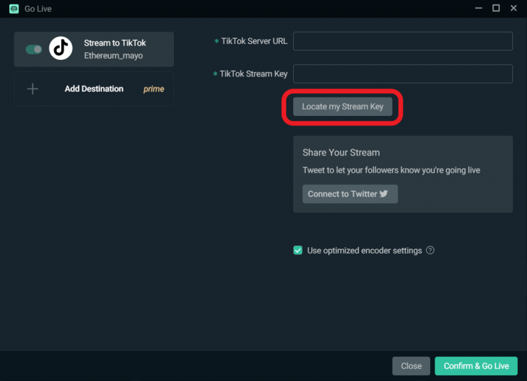Close the window with the title bar X
Screen dimensions: 527x381
[514, 9]
